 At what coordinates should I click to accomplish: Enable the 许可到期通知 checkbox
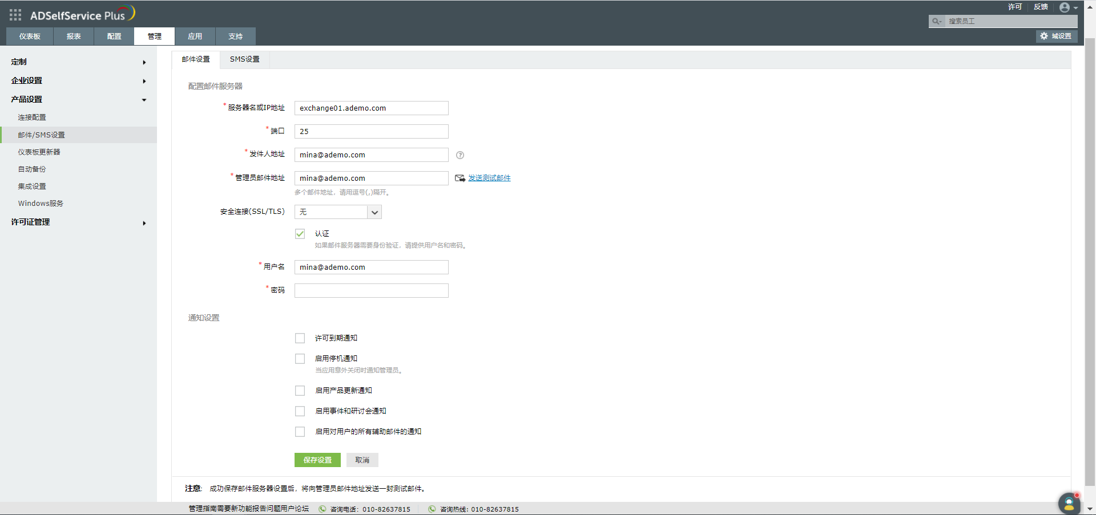tap(300, 338)
